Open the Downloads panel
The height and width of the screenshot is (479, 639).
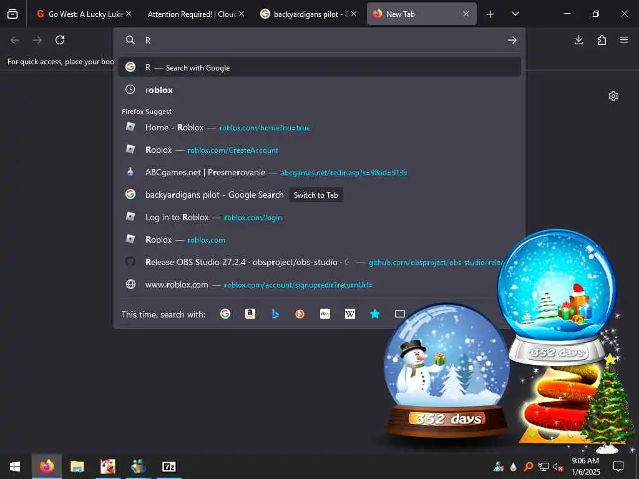pyautogui.click(x=578, y=40)
